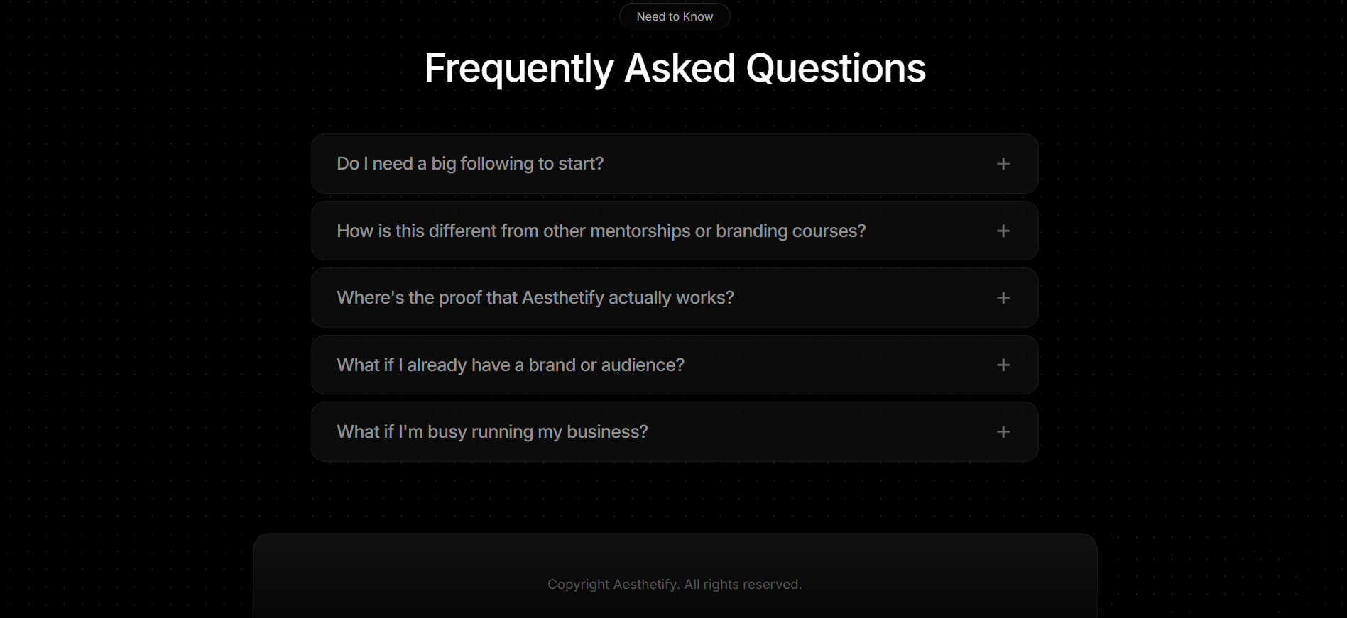Click the copyright notice text in footer

coord(675,584)
